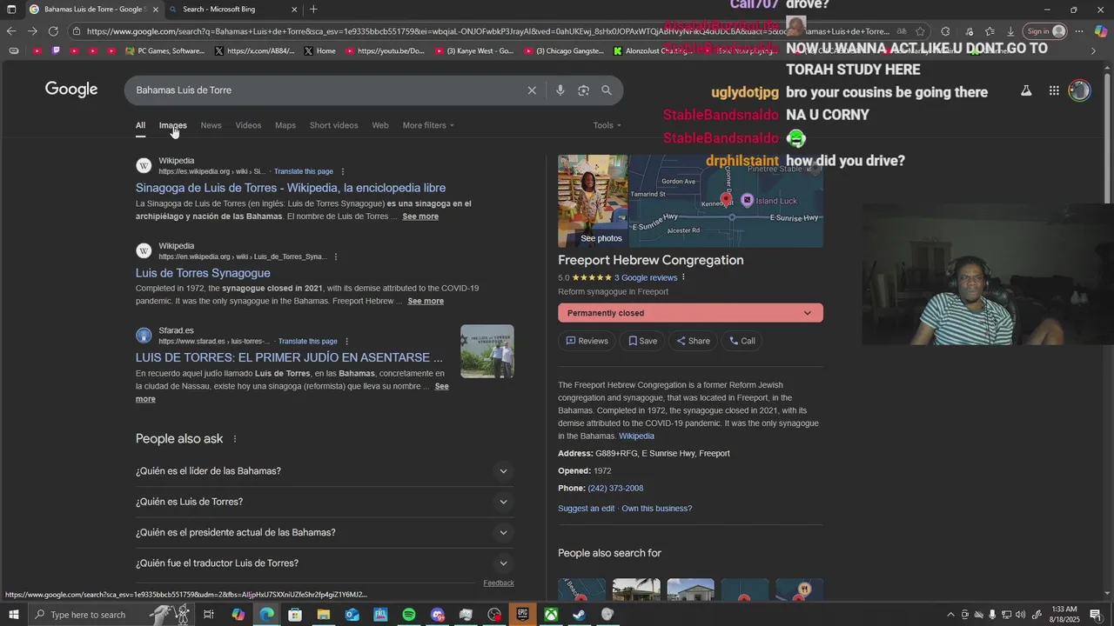
Task: Click the magnifier search submit icon
Action: [607, 90]
